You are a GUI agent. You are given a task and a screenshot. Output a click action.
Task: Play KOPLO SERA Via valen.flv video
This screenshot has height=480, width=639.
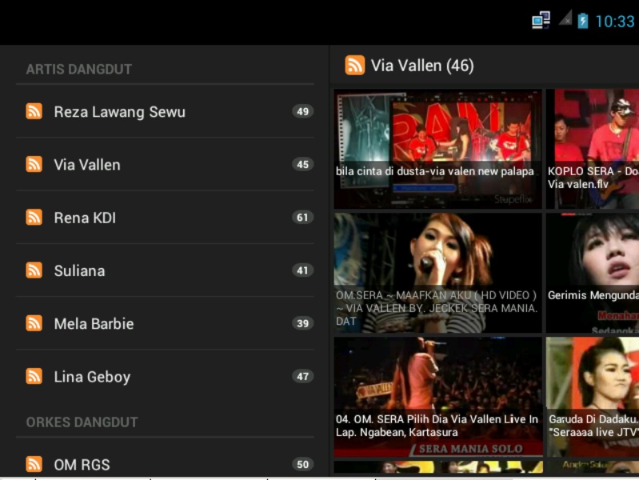(x=593, y=149)
